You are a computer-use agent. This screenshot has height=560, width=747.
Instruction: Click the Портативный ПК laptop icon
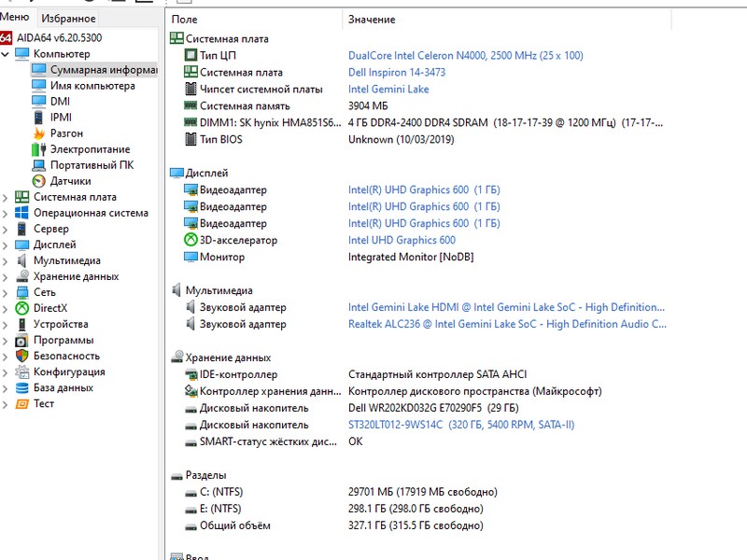[38, 165]
